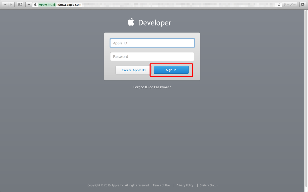This screenshot has width=308, height=192.
Task: Click the blue Sign In button
Action: [171, 70]
